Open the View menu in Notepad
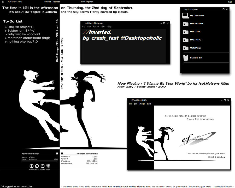 pyautogui.click(x=103, y=27)
